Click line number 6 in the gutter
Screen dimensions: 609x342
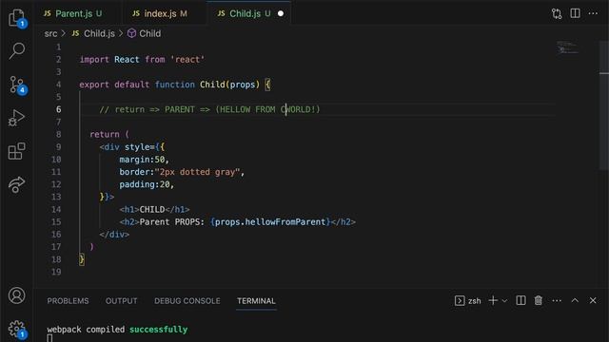58,109
